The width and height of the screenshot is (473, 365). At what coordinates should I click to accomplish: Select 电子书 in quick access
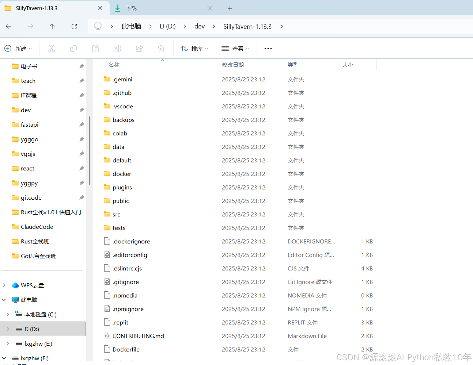(x=29, y=66)
